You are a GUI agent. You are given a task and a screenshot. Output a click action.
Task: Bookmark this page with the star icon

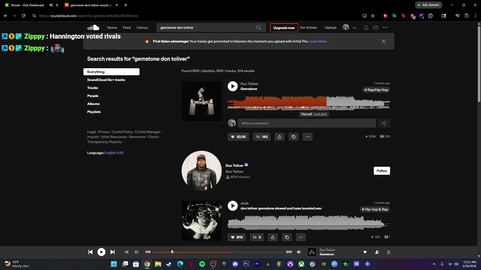tap(373, 16)
